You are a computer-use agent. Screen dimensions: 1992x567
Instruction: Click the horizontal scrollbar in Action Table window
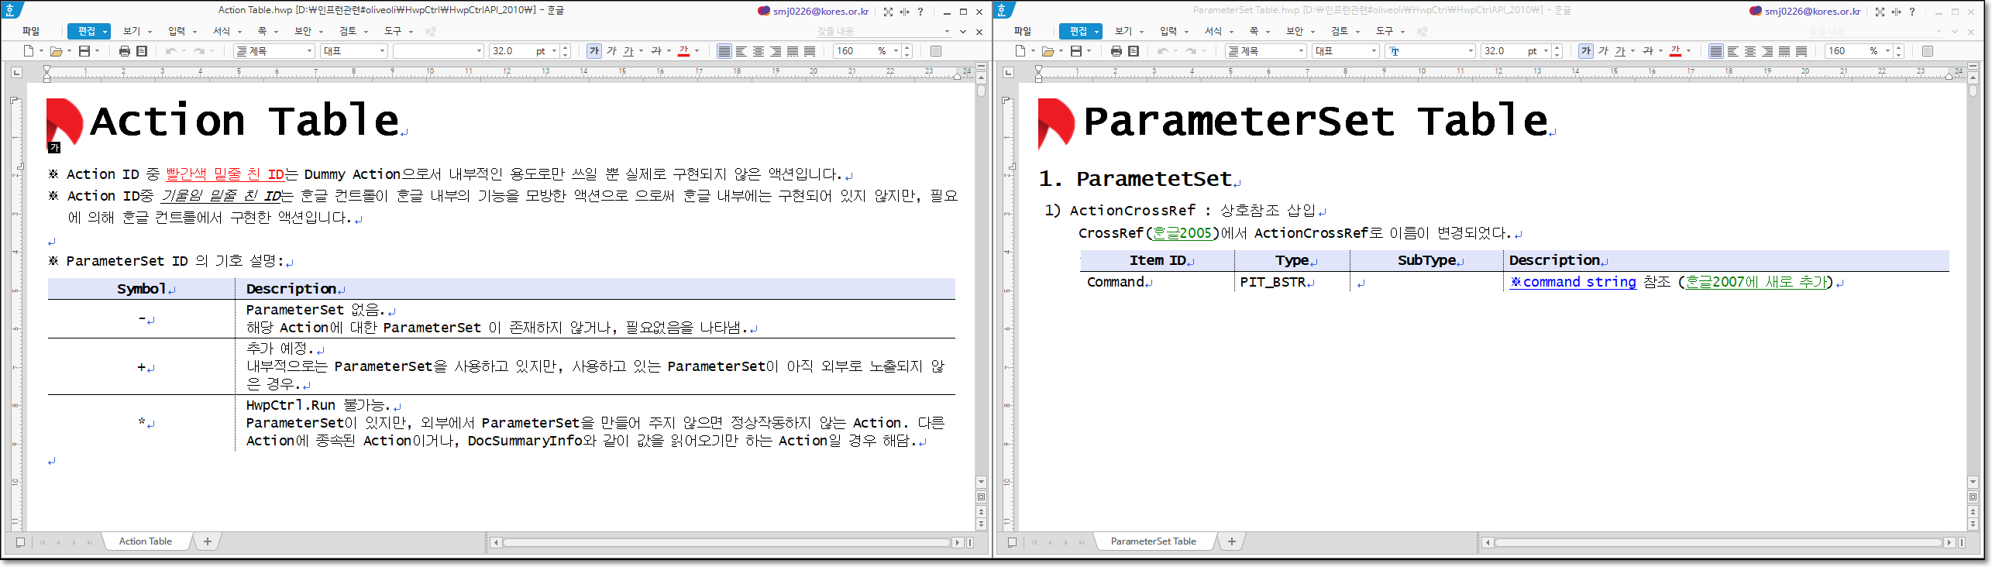[727, 542]
